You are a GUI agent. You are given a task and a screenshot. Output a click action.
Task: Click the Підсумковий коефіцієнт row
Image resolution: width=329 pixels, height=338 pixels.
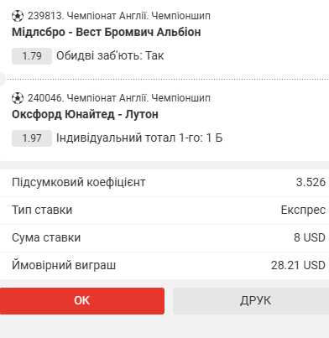(164, 183)
